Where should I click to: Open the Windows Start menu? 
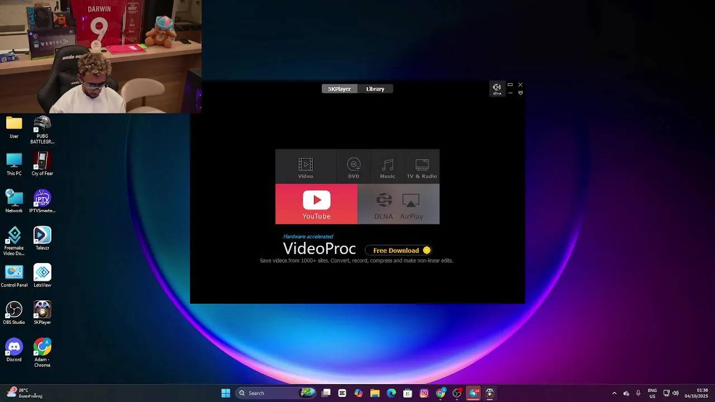[x=226, y=393]
